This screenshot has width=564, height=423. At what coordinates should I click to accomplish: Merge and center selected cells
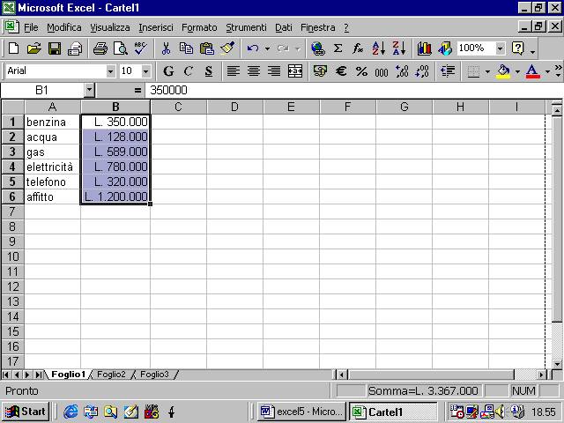295,70
